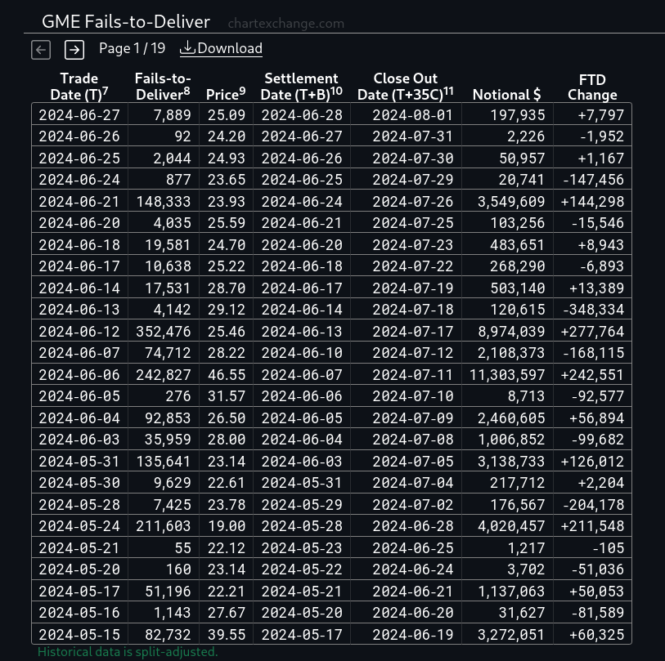Select settlement date 2024-06-05 cell

coord(302,418)
